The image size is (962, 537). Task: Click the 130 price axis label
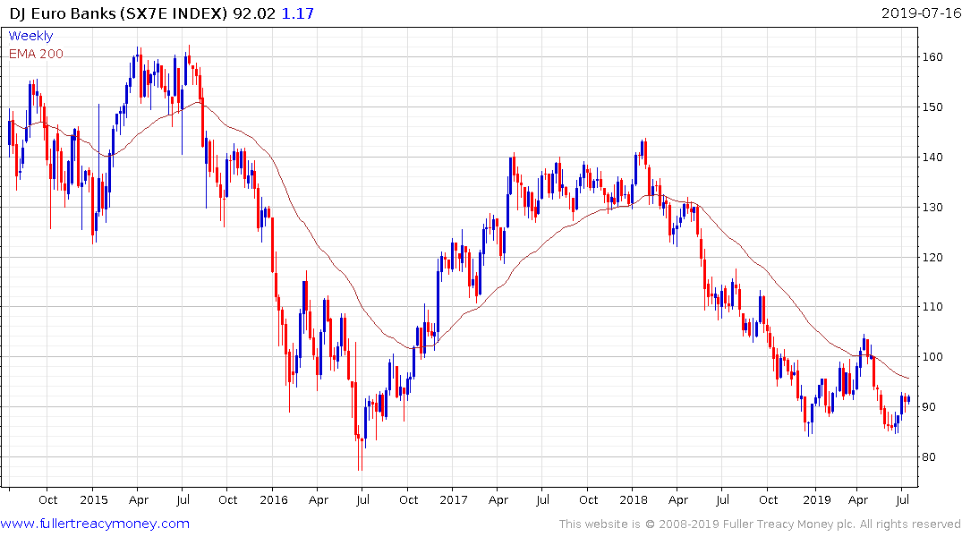(x=932, y=207)
